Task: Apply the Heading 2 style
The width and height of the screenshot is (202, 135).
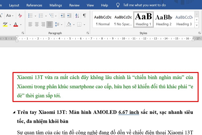Action: coord(163,20)
